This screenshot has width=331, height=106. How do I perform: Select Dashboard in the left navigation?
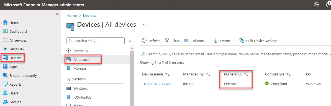(18, 31)
